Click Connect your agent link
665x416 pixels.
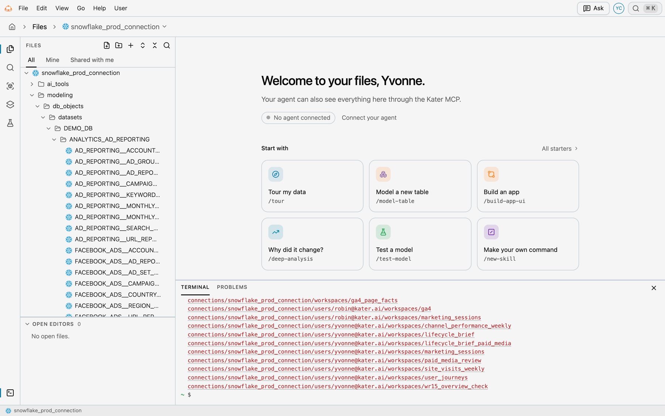pyautogui.click(x=369, y=118)
